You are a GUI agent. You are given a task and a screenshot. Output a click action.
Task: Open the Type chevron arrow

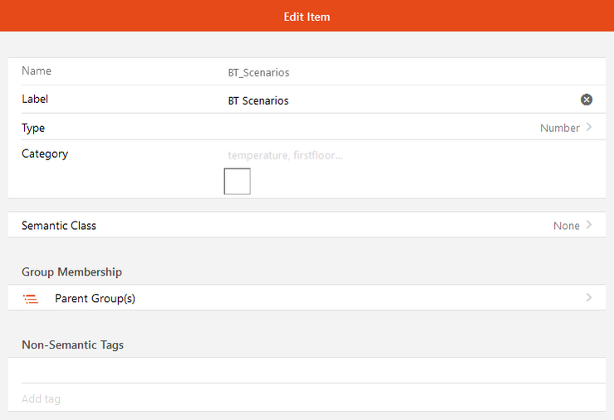pos(589,127)
